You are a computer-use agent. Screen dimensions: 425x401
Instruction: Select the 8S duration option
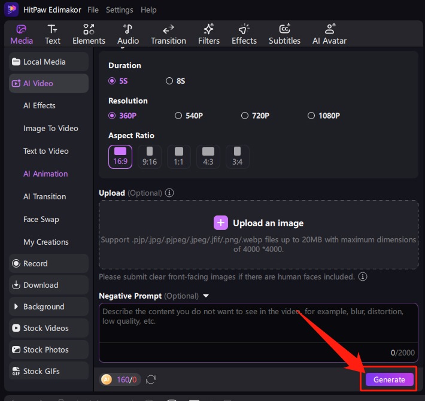point(169,81)
